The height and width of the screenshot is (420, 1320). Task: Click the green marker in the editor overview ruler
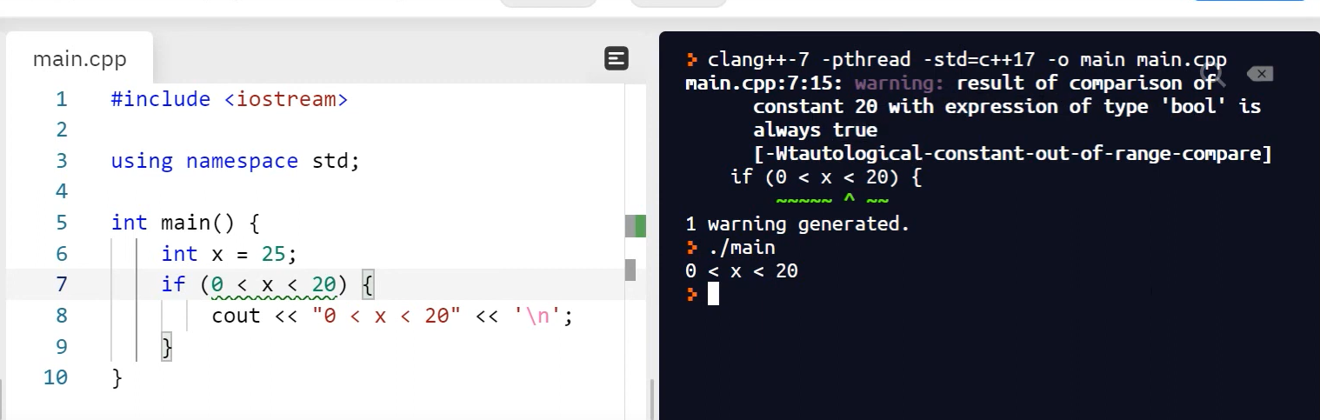[x=641, y=226]
